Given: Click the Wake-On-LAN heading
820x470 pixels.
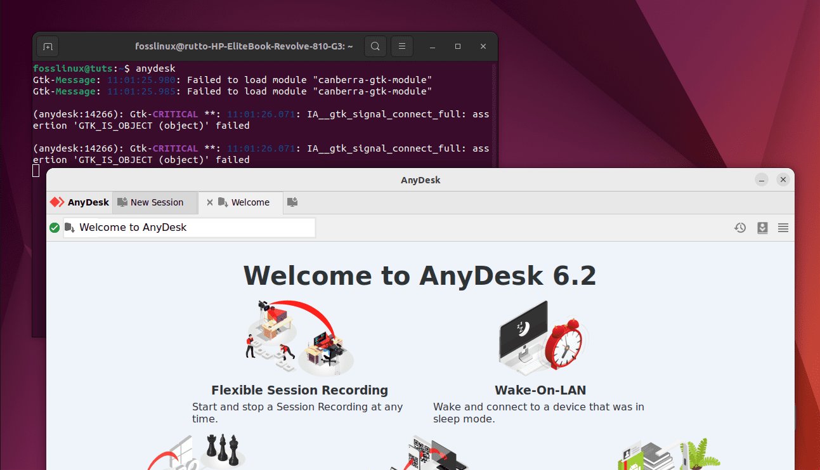Looking at the screenshot, I should coord(540,390).
